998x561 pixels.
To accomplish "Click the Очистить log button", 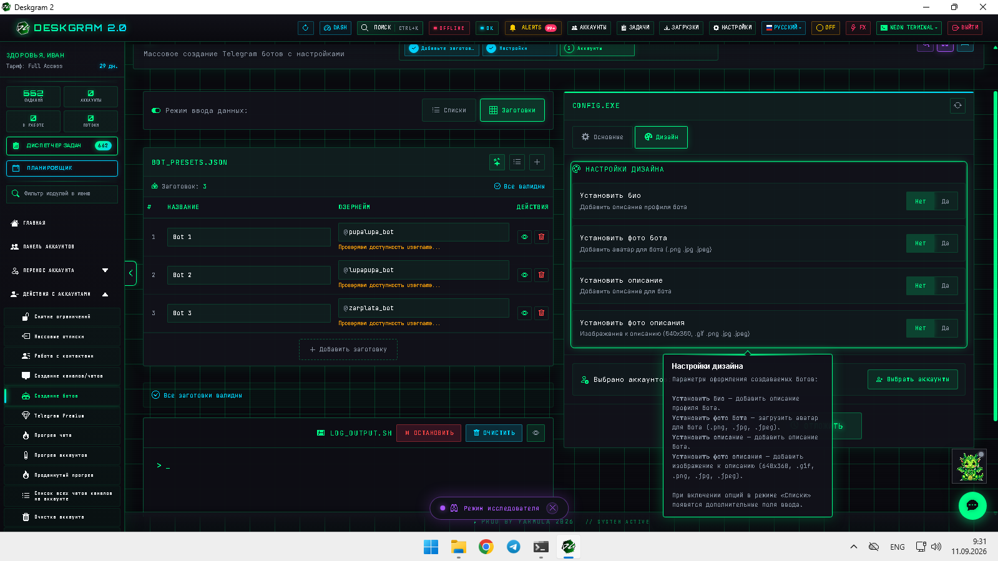I will pyautogui.click(x=494, y=433).
